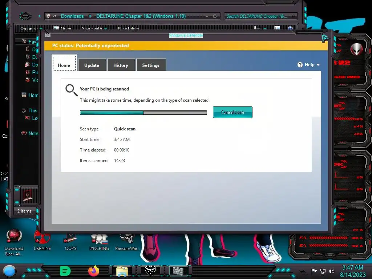Select Pictures in Explorer navigation pane
The image size is (372, 279).
click(32, 72)
